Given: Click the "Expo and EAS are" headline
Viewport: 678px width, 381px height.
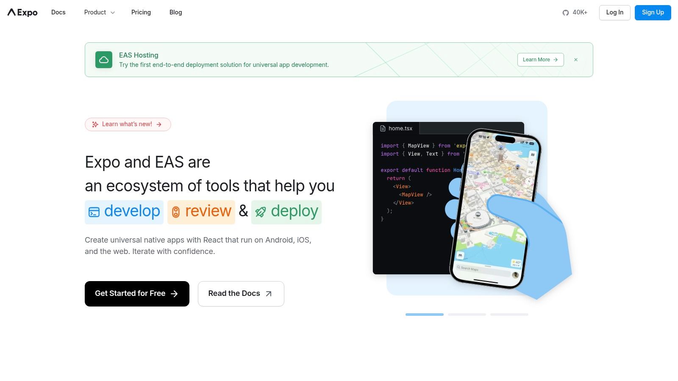Looking at the screenshot, I should coord(147,162).
